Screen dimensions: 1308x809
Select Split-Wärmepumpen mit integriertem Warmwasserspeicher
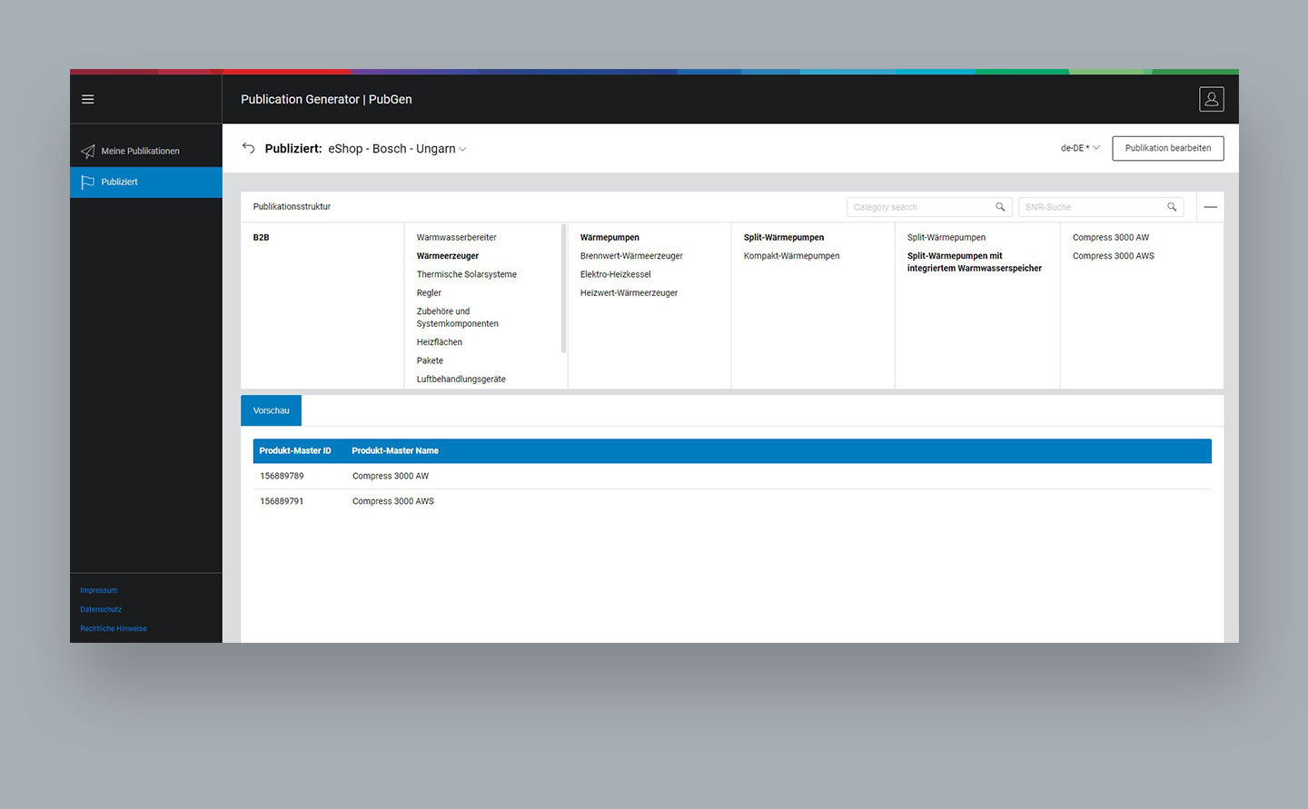[975, 261]
